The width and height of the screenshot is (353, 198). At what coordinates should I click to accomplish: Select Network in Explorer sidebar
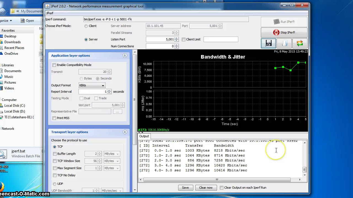coord(8,129)
